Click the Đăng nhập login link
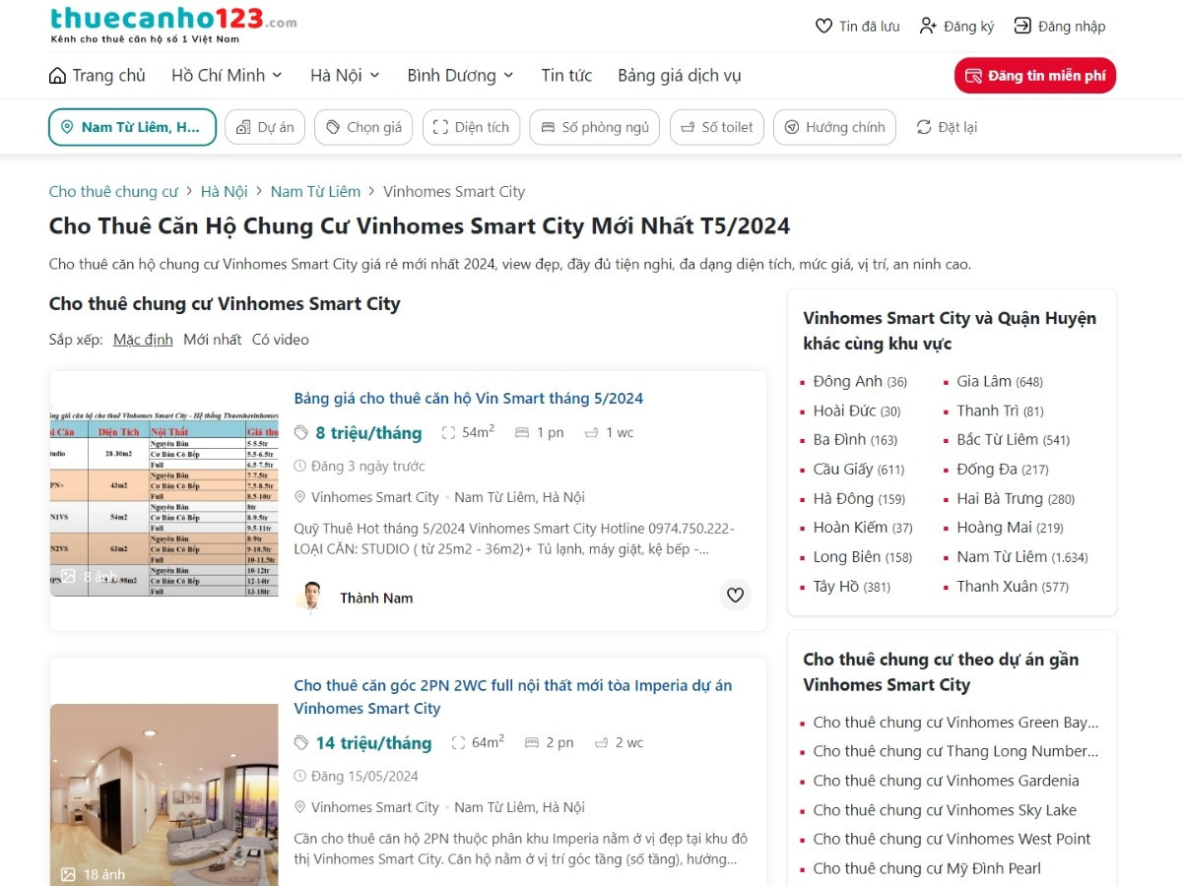Viewport: 1182px width, 886px height. [x=1060, y=27]
